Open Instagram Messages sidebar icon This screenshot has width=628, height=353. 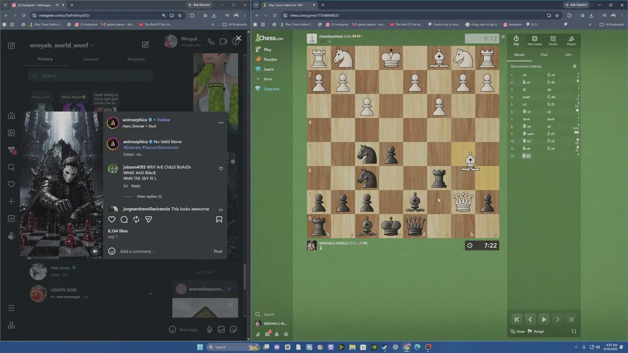11,150
